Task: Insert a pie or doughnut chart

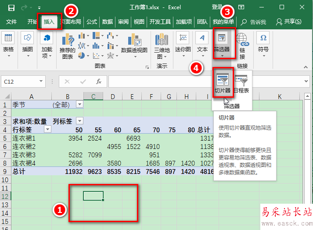Action: [x=82, y=55]
